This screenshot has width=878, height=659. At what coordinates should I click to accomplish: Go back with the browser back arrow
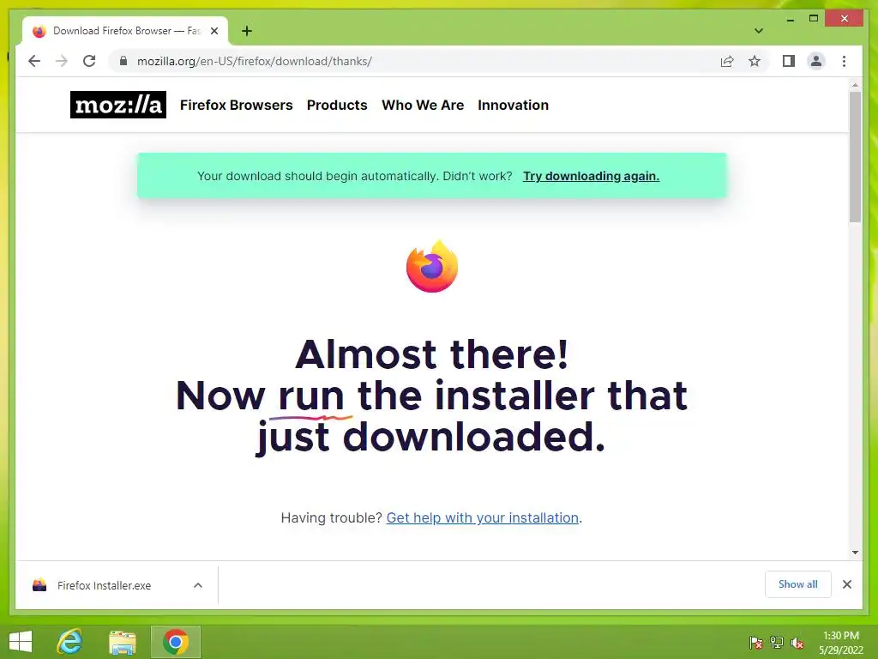(x=34, y=61)
